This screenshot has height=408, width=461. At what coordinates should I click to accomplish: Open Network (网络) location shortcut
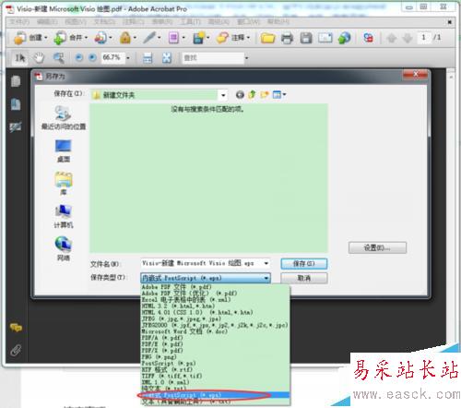click(64, 249)
